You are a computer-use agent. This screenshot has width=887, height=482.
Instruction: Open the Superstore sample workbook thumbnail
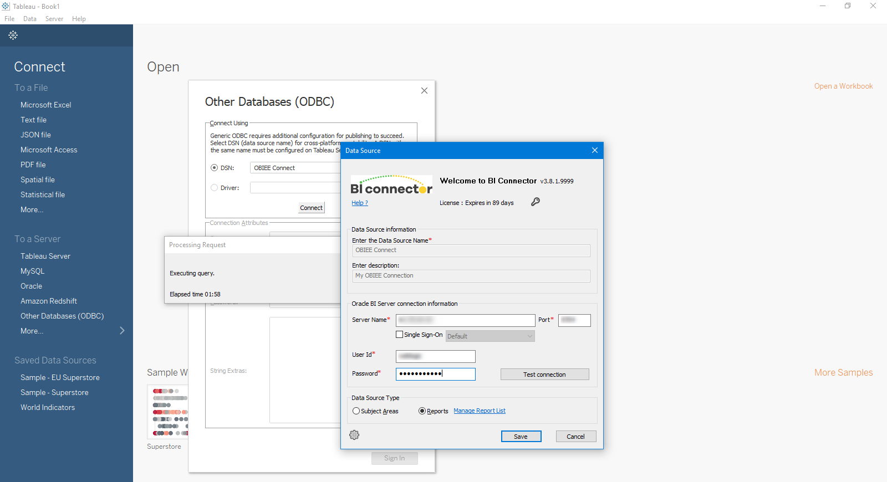tap(167, 412)
